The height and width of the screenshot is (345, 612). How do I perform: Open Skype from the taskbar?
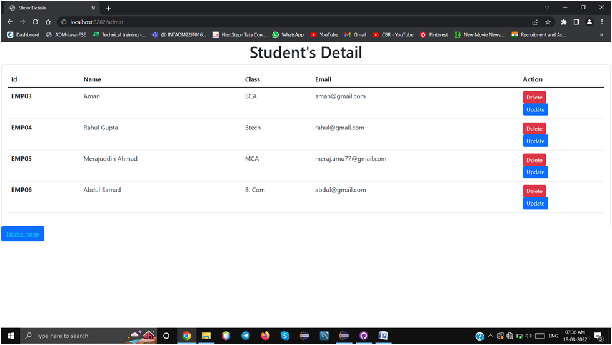pyautogui.click(x=285, y=336)
